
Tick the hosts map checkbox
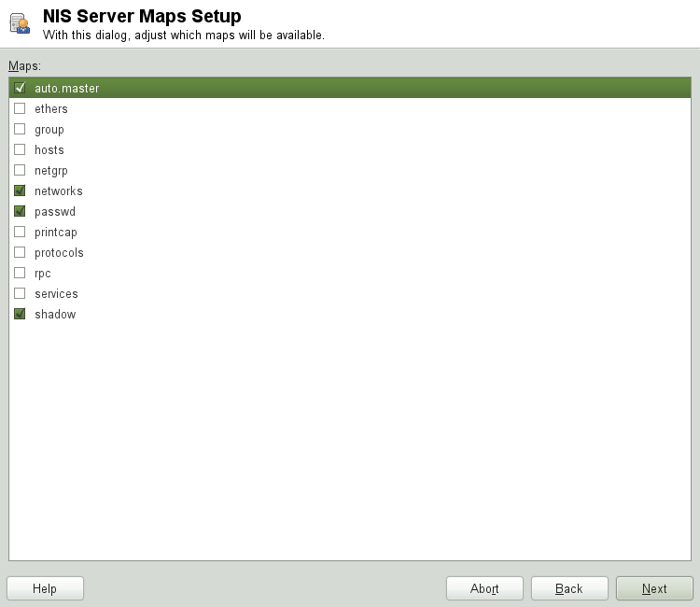(x=20, y=150)
